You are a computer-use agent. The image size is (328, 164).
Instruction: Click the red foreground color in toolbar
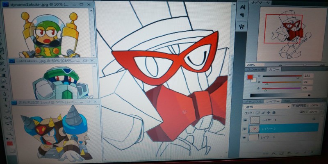pos(9,143)
